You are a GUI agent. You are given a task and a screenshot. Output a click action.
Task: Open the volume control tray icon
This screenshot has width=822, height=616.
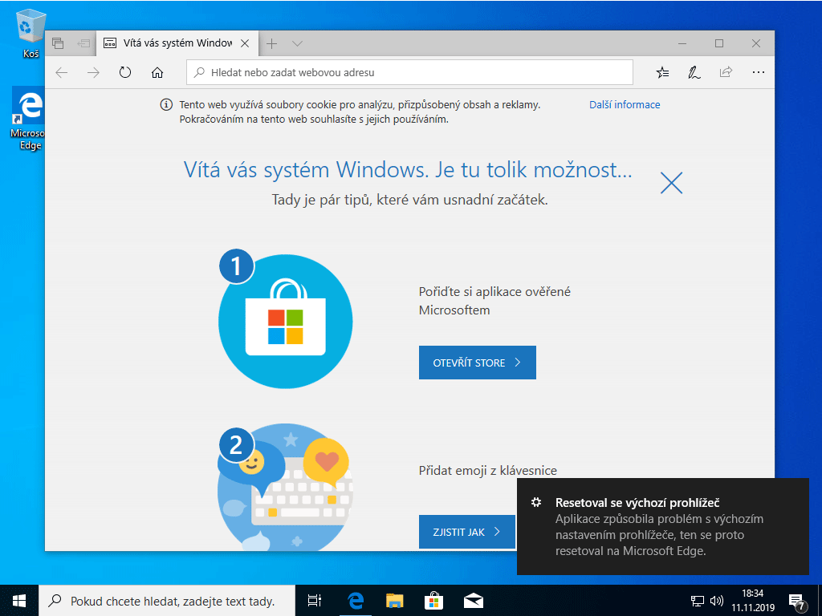pyautogui.click(x=716, y=601)
